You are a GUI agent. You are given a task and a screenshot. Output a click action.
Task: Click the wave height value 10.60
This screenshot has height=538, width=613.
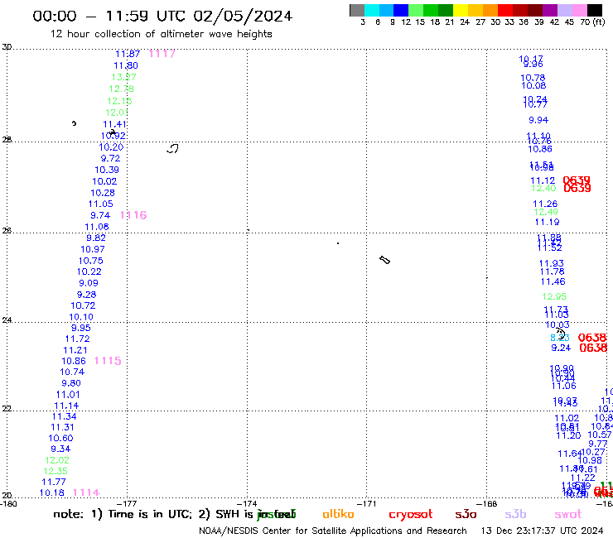pos(60,439)
